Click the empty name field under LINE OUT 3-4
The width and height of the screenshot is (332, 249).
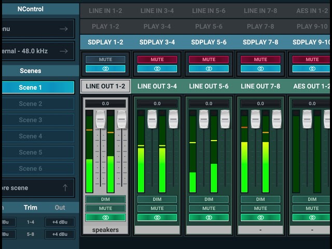pyautogui.click(x=157, y=230)
